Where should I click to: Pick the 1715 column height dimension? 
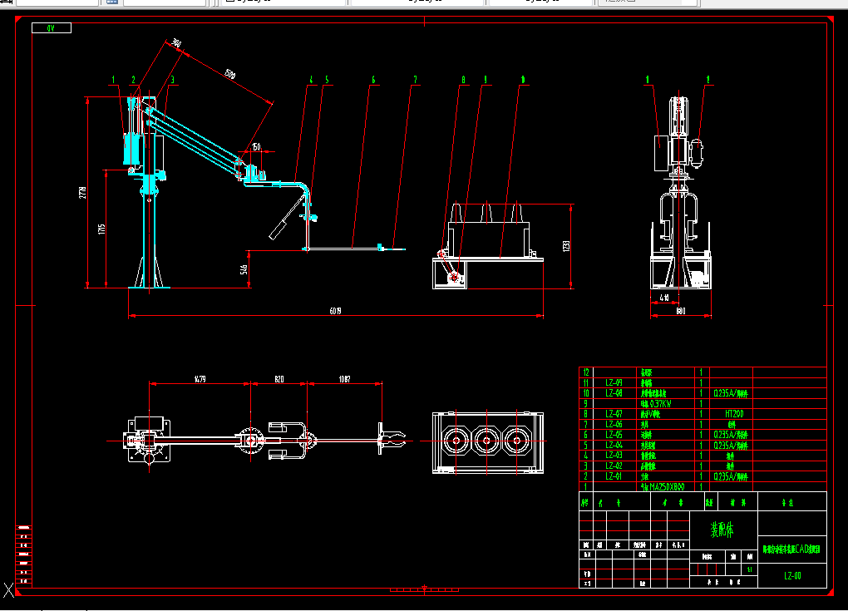101,229
